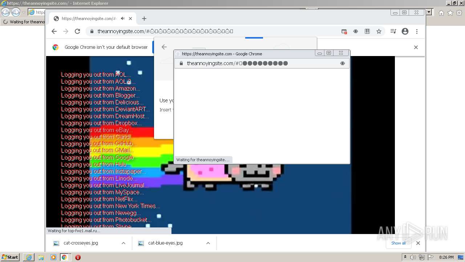465x262 pixels.
Task: Open downloaded cat-crosseyes.jpg
Action: tap(81, 243)
